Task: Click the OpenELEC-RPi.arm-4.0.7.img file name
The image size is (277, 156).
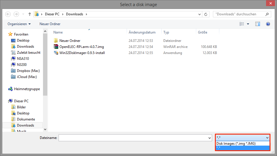Action: point(82,47)
